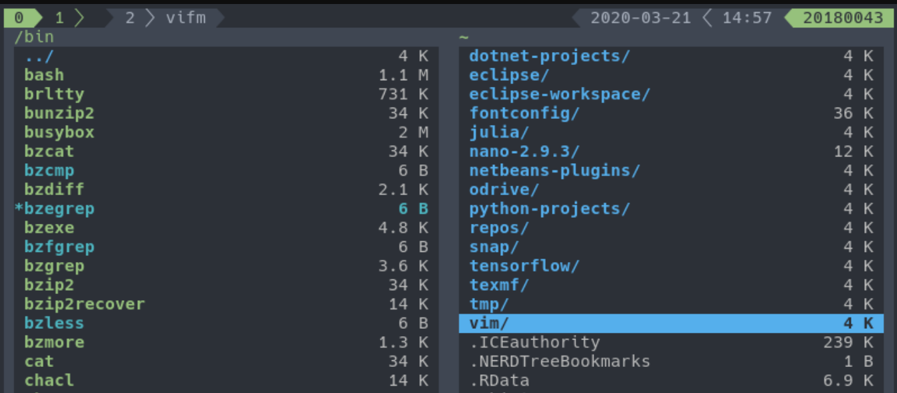This screenshot has width=897, height=393.
Task: Enter the nano-2.9.3 directory
Action: pos(524,152)
